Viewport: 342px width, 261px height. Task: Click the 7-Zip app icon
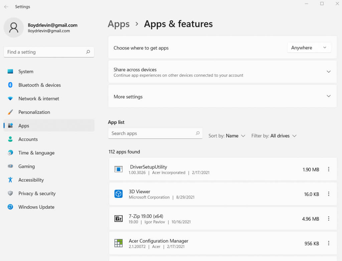point(119,219)
